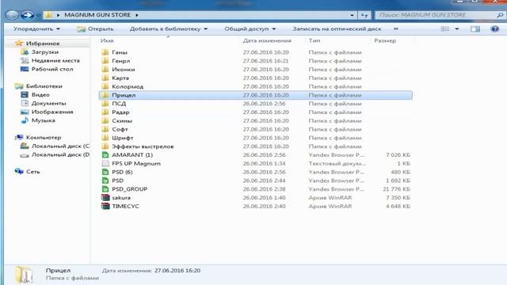Click the refresh button beside address bar
This screenshot has height=285, width=507.
(364, 15)
